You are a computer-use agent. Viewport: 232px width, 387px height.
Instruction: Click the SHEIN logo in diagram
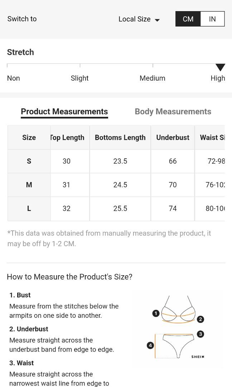click(x=198, y=357)
